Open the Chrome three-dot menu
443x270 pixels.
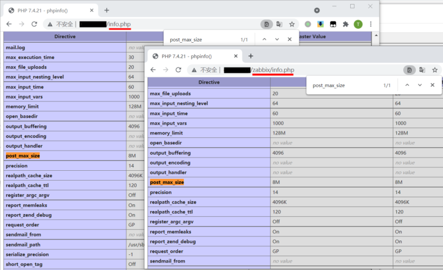[x=371, y=24]
